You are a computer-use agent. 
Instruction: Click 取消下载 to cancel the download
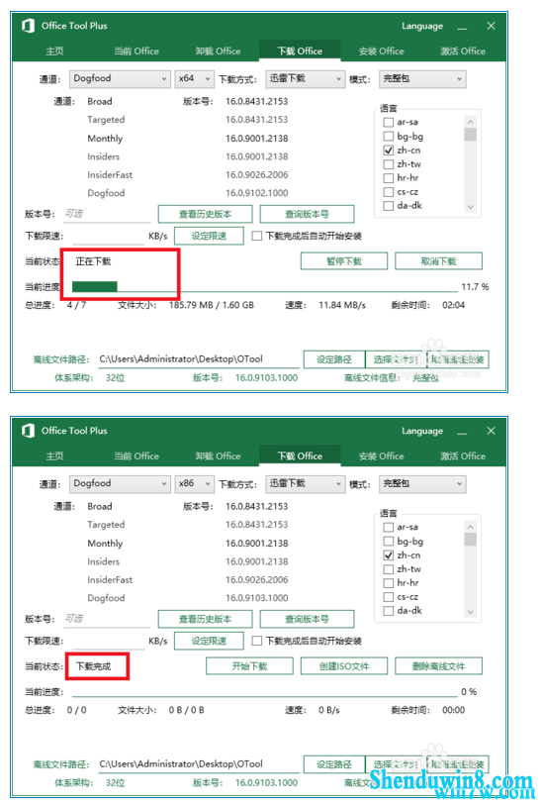point(438,260)
